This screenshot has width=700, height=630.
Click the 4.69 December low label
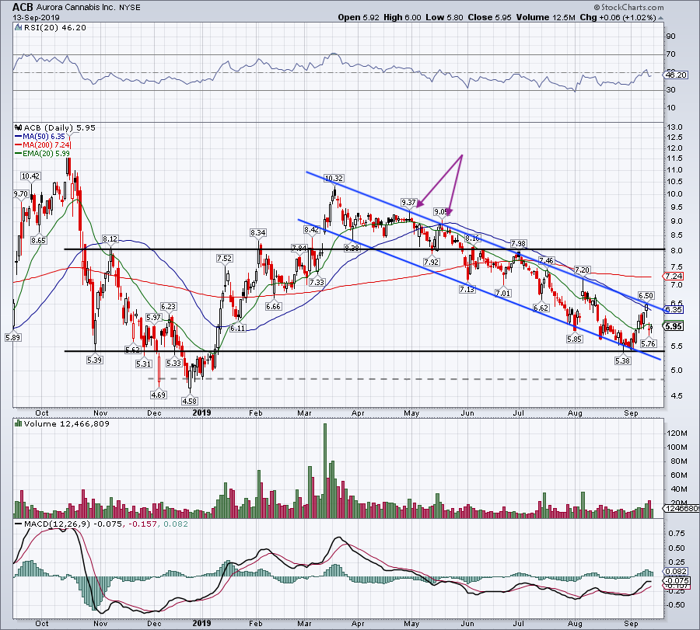point(159,395)
